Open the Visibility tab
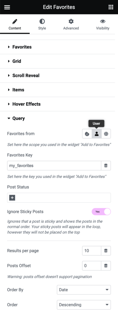118x313 pixels. pos(103,24)
